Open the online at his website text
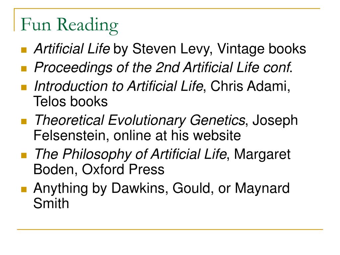 (177, 135)
